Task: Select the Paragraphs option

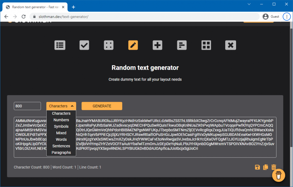Action: click(61, 152)
